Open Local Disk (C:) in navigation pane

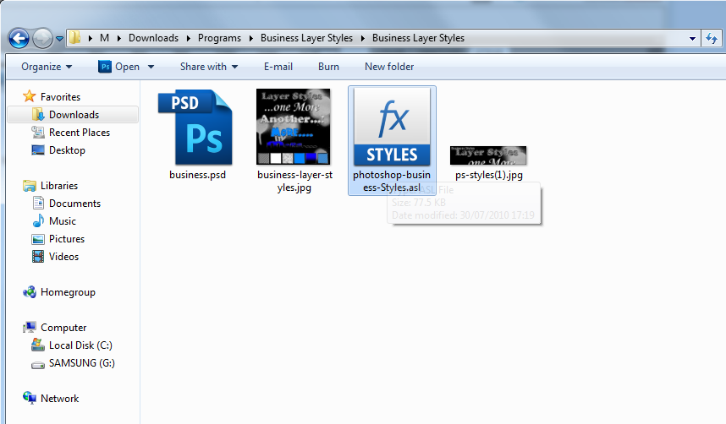point(80,345)
